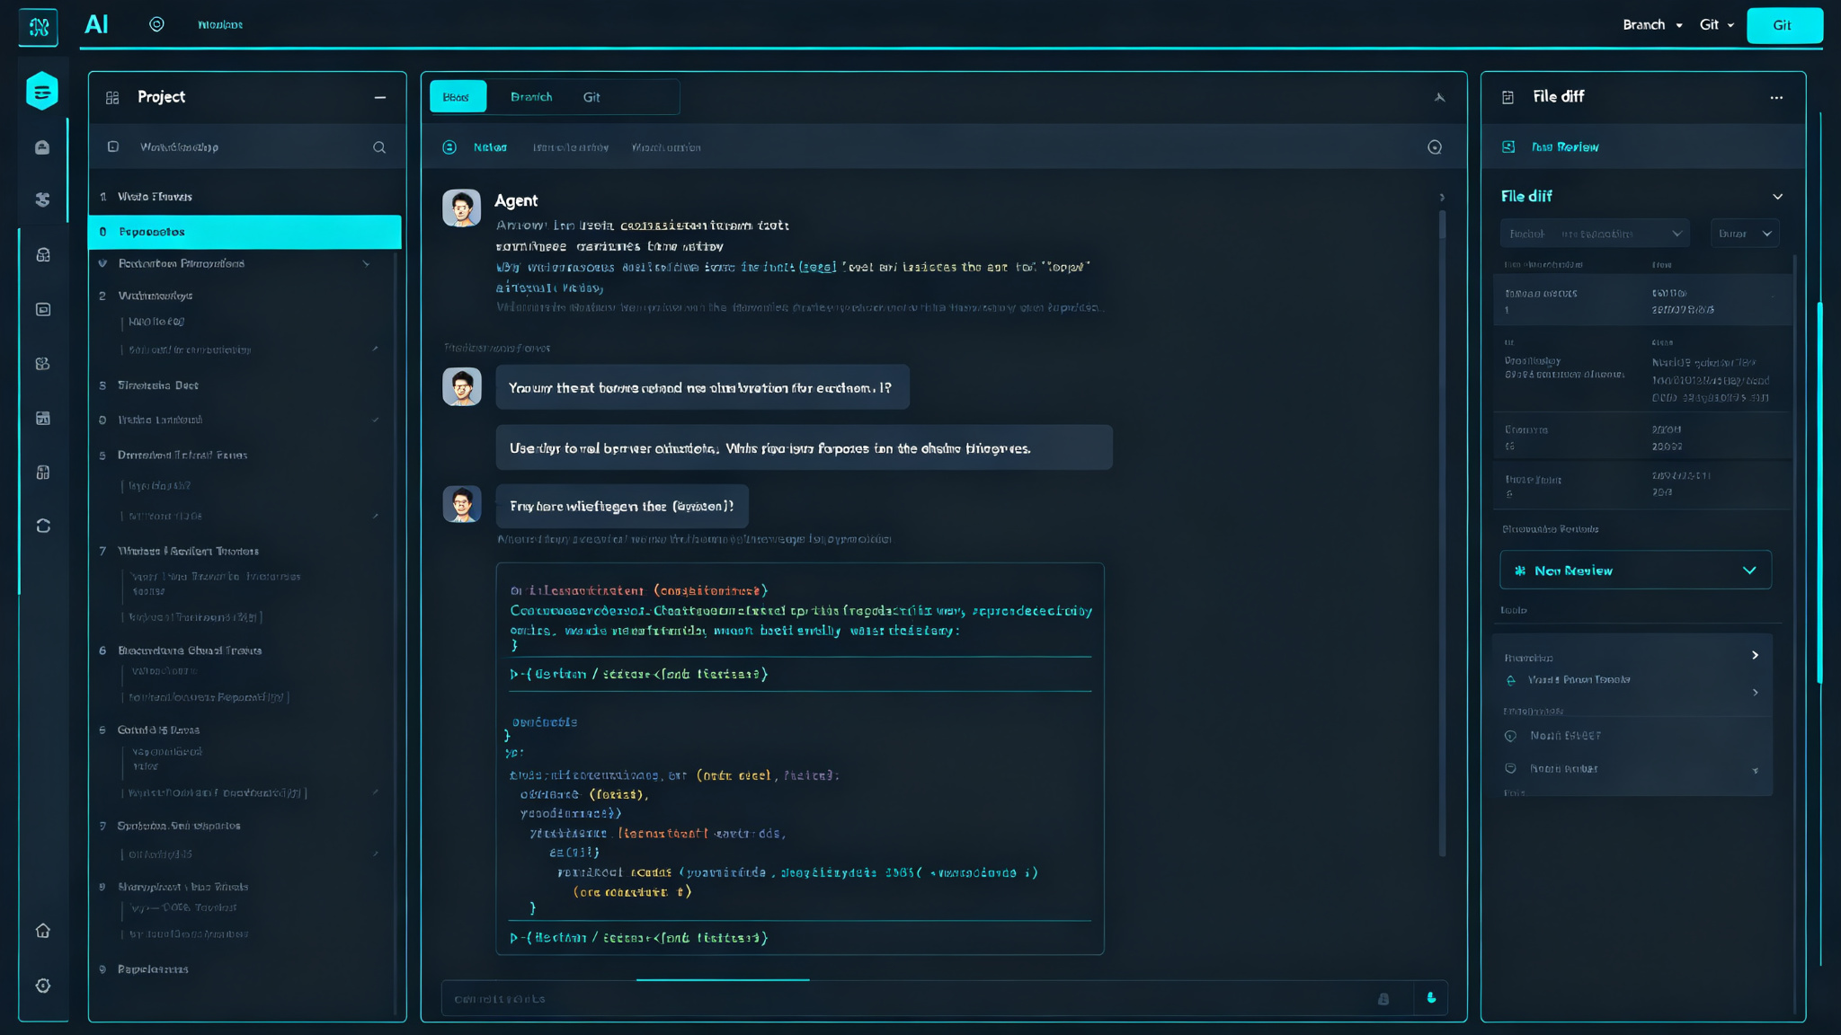
Task: Expand the chevron on the row under the highlighted Project row
Action: (366, 264)
